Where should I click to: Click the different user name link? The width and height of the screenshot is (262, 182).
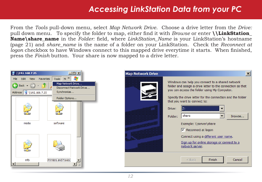point(218,137)
